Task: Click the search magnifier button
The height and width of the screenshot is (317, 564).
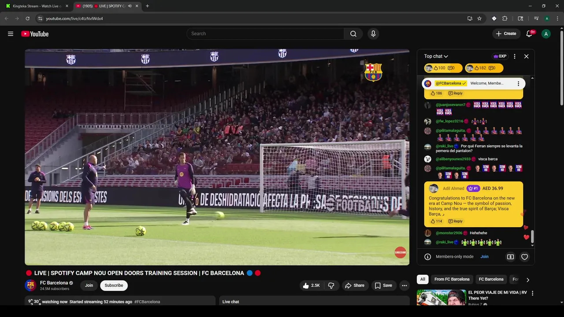Action: pyautogui.click(x=353, y=34)
